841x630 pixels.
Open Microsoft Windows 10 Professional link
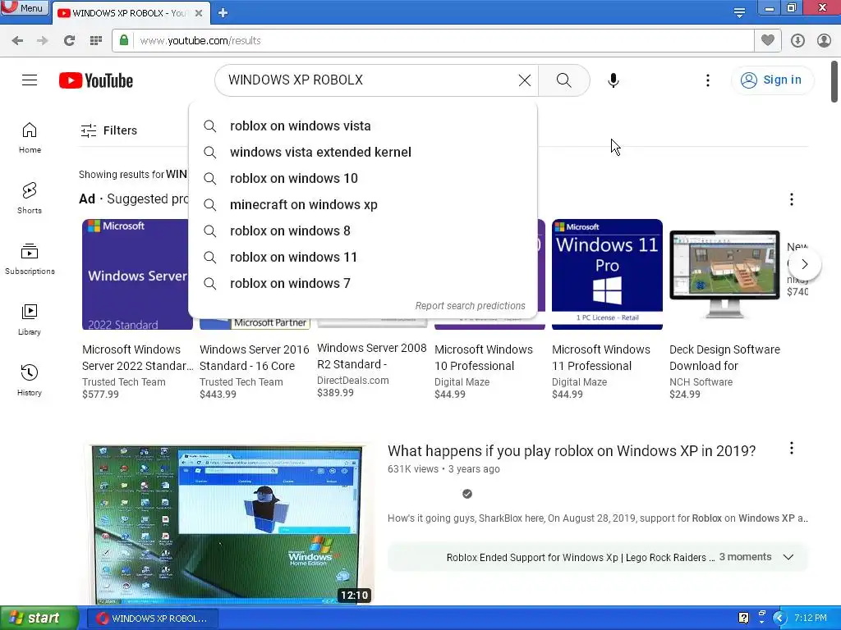(x=484, y=358)
